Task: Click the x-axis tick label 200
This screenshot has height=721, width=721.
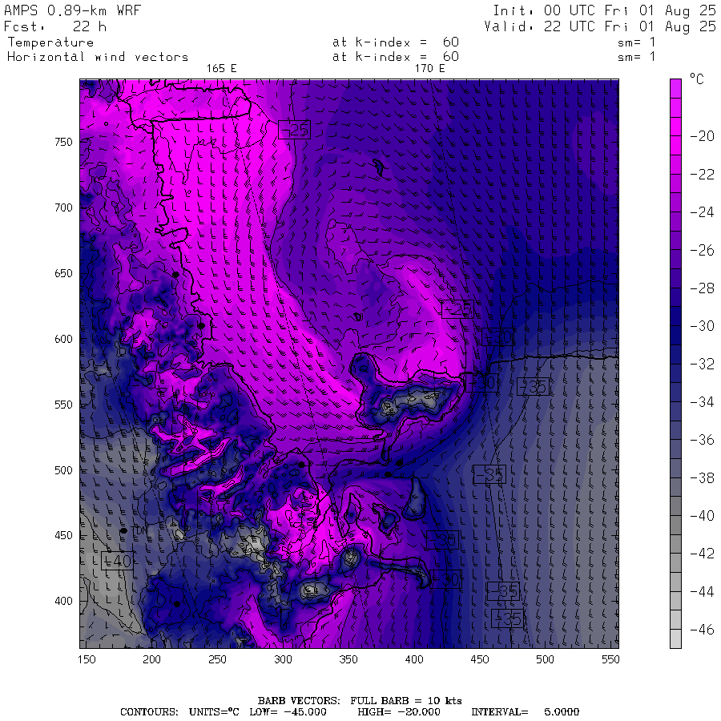Action: click(151, 659)
